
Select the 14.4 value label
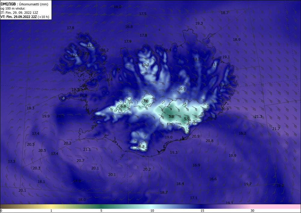[x=83, y=96]
